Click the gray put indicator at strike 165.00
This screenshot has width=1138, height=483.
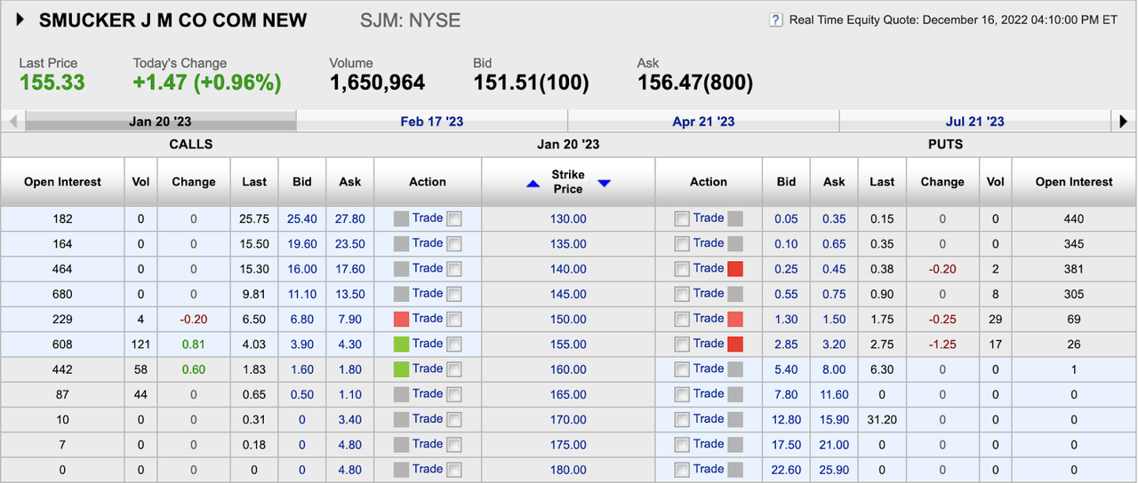click(x=735, y=394)
